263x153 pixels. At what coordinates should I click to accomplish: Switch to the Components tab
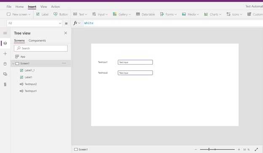click(37, 41)
